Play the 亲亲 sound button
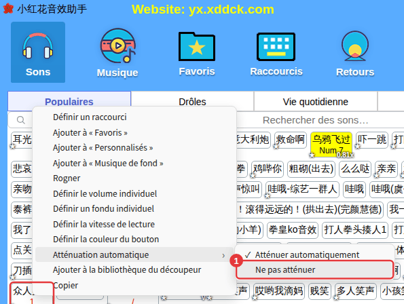This screenshot has height=304, width=404. (386, 169)
